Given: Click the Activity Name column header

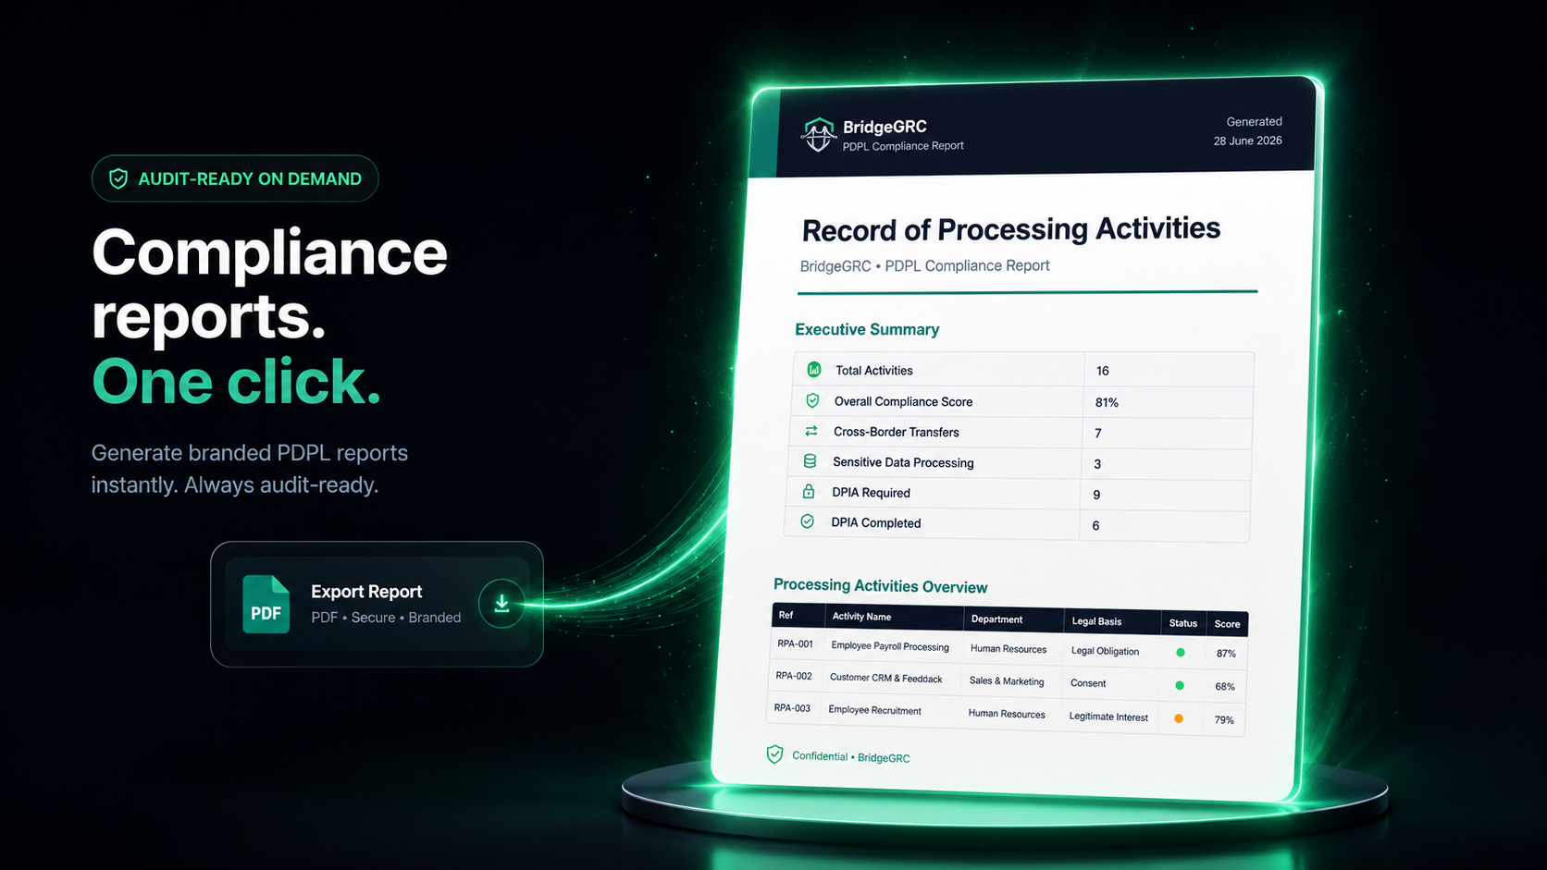Looking at the screenshot, I should click(861, 617).
